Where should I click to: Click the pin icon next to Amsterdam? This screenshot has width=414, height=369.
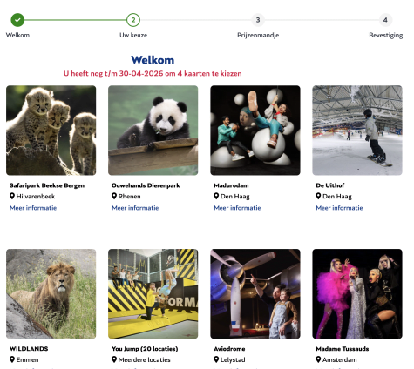(x=318, y=359)
